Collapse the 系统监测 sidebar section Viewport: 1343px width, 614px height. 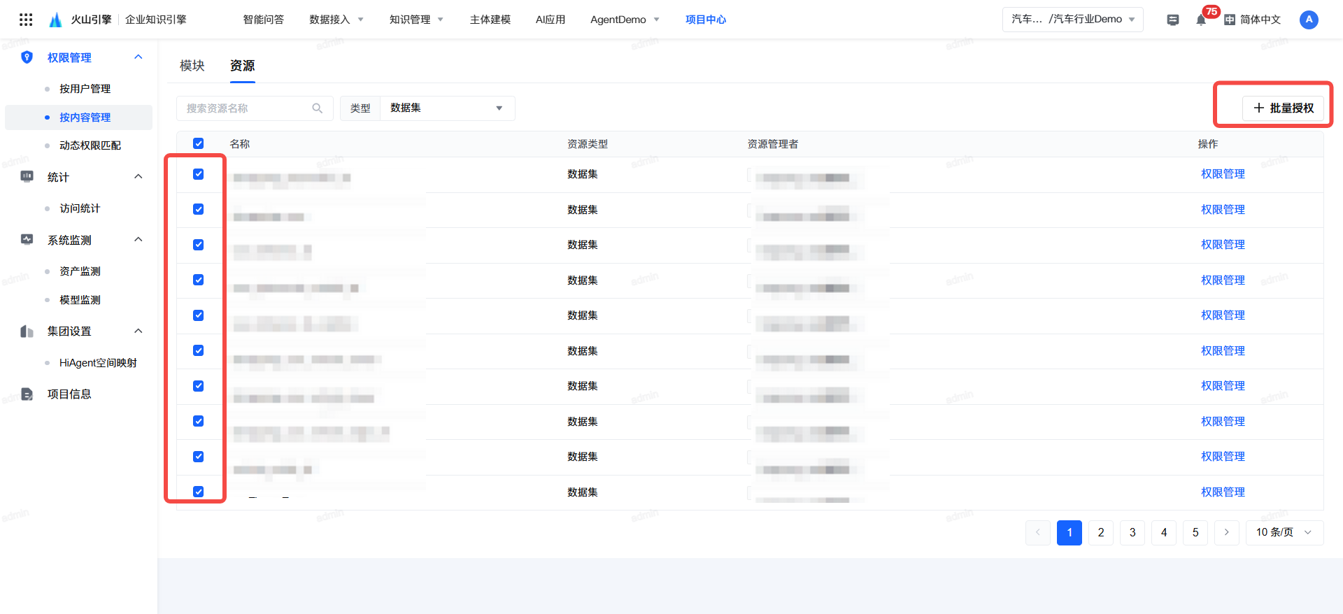pyautogui.click(x=138, y=240)
